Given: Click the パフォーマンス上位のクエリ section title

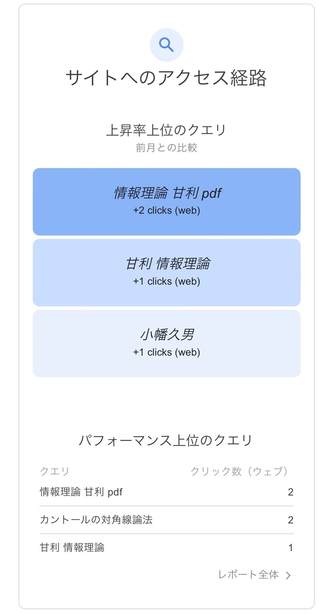Looking at the screenshot, I should 166,441.
